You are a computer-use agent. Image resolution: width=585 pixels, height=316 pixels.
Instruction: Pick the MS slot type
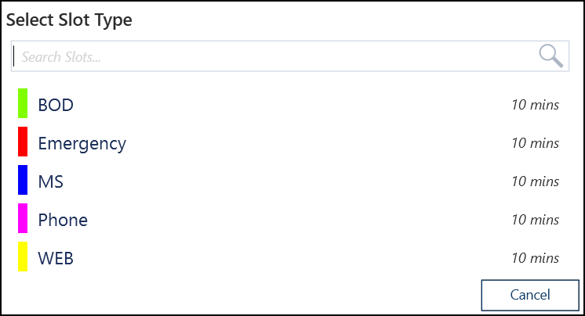point(50,181)
